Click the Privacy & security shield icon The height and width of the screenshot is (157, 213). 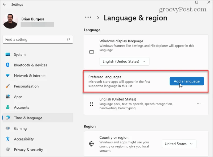point(8,149)
